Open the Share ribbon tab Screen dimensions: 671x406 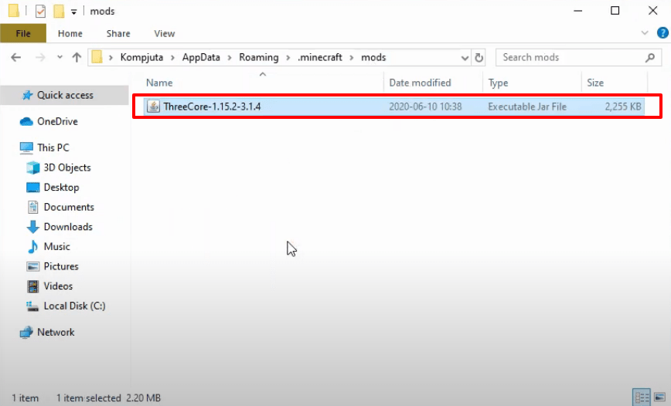[x=118, y=33]
